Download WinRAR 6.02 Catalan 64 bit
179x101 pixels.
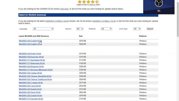(x=30, y=73)
